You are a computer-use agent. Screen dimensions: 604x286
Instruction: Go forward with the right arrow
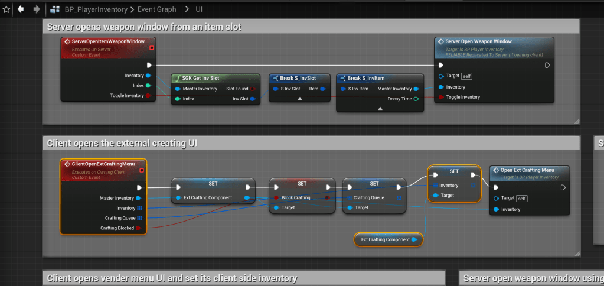point(37,9)
